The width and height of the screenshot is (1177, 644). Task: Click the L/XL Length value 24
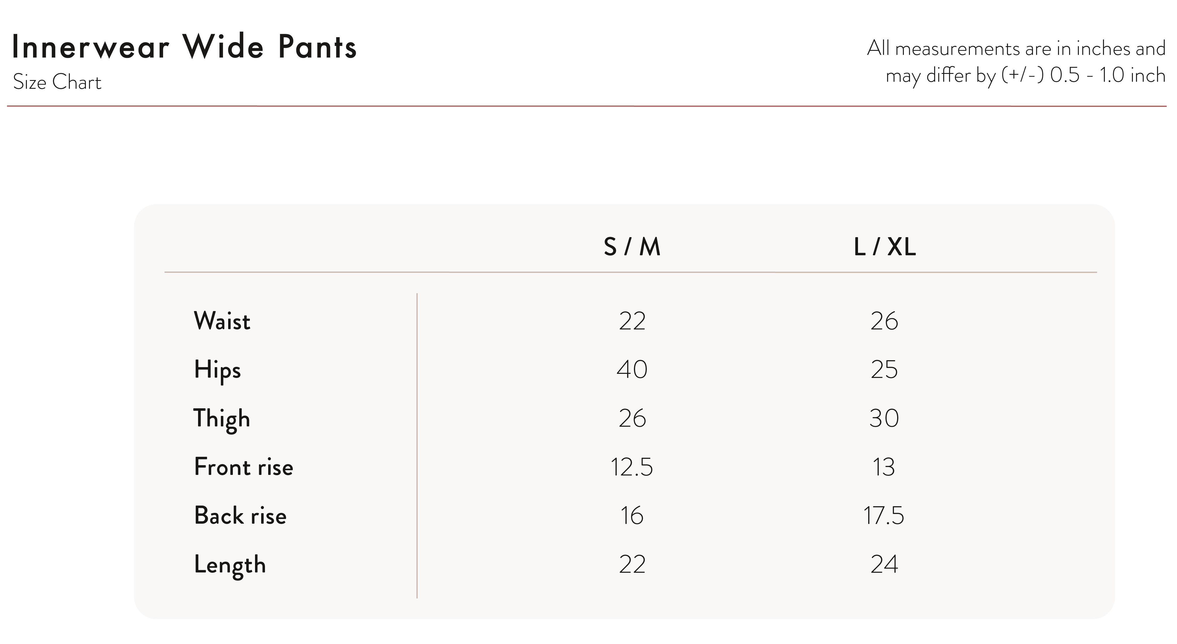tap(884, 565)
